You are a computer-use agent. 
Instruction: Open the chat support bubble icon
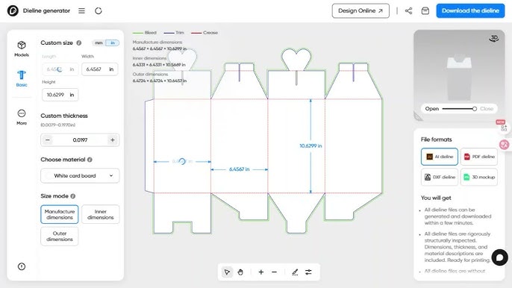tap(499, 257)
